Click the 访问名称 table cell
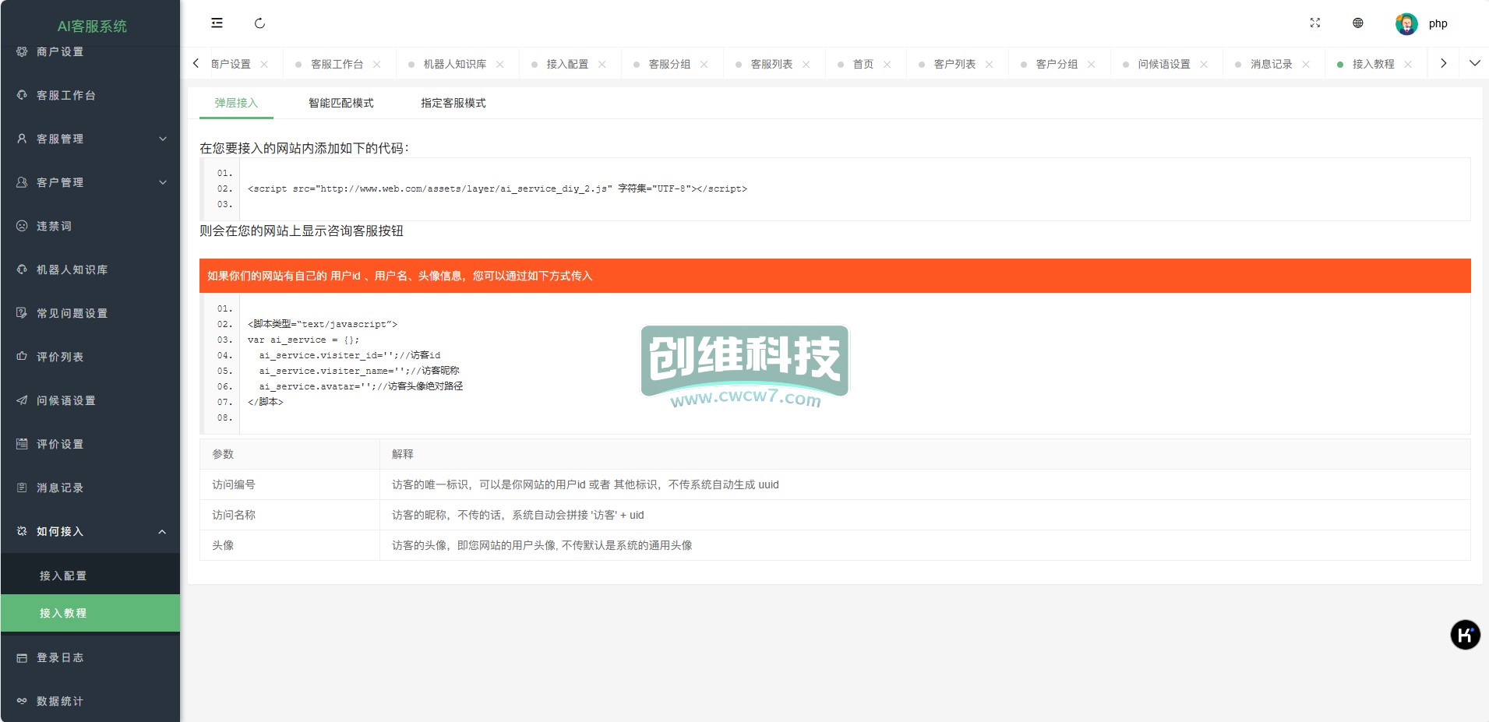The image size is (1489, 722). [x=290, y=515]
